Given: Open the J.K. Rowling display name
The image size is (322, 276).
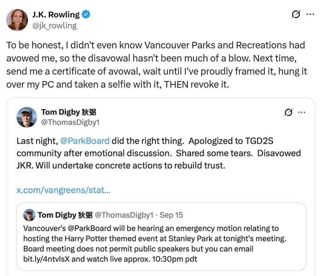Looking at the screenshot, I should pos(56,15).
